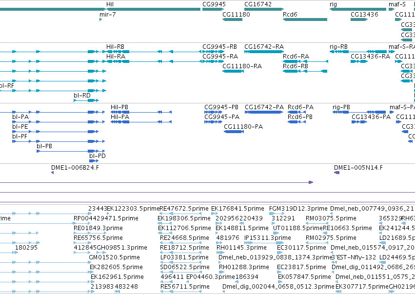
Task: Select the CG13436 gene label in top track
Action: coord(364,15)
